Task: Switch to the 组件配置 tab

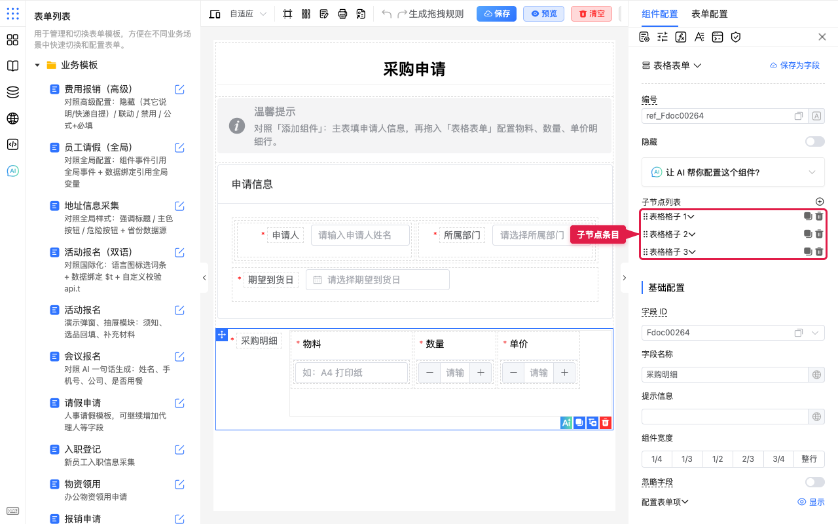Action: (660, 14)
